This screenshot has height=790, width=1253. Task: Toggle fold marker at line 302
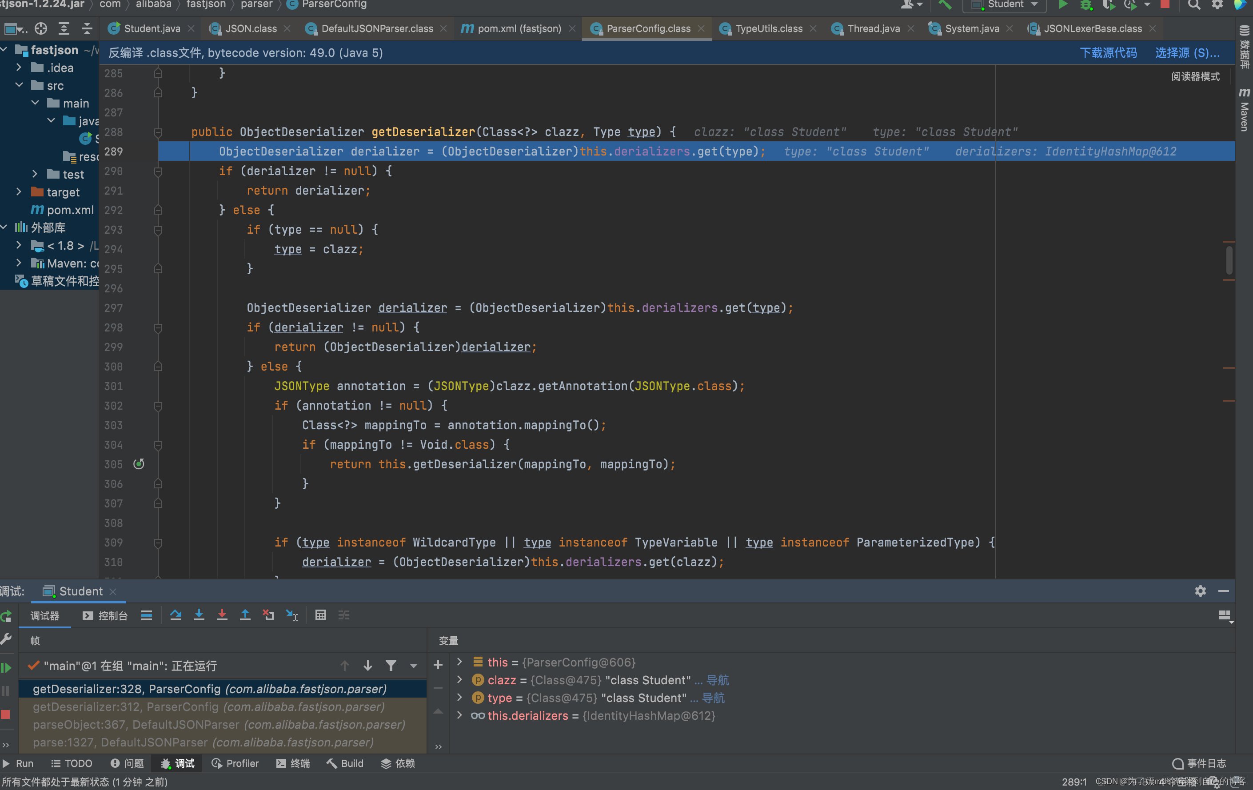tap(158, 406)
